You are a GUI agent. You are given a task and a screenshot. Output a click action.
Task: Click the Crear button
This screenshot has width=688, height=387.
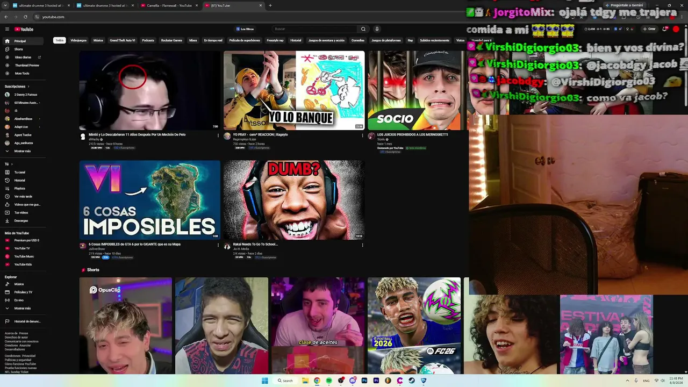click(649, 29)
